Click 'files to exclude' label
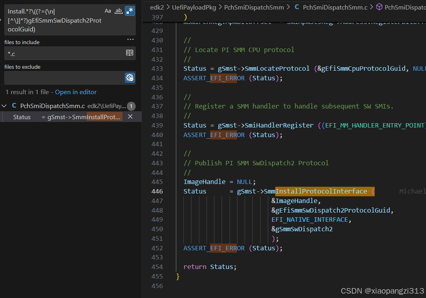Viewport: 426px width, 298px height. [x=22, y=67]
